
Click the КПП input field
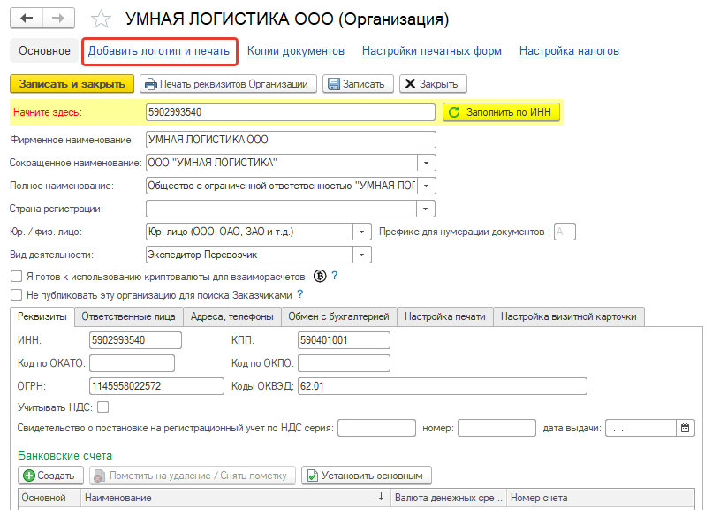(x=344, y=340)
